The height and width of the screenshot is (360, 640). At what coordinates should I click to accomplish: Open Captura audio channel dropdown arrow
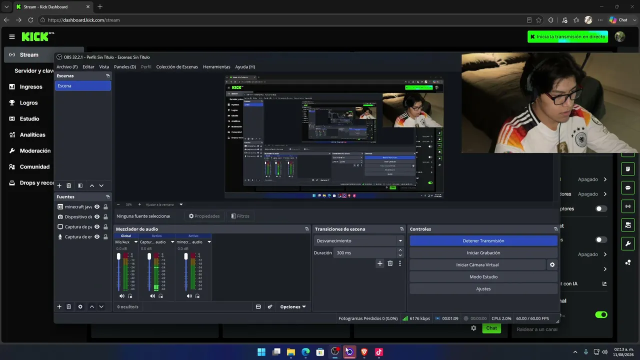point(172,242)
